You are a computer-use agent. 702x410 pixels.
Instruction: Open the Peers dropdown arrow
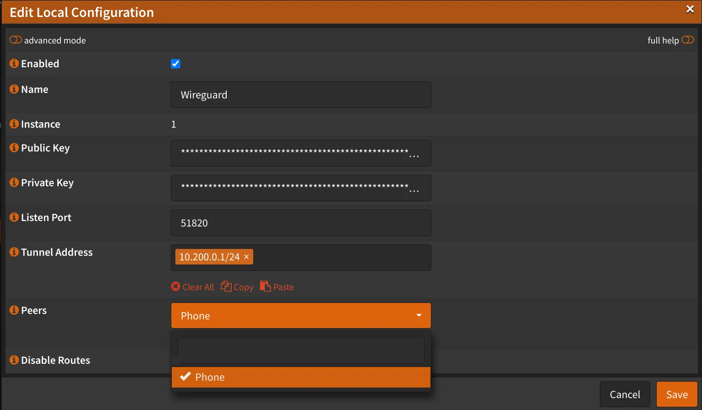pyautogui.click(x=418, y=315)
